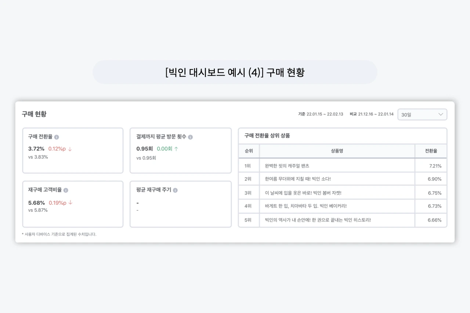The height and width of the screenshot is (313, 470).
Task: Click the info icon next to 재구매 고객비율
Action: pyautogui.click(x=66, y=190)
